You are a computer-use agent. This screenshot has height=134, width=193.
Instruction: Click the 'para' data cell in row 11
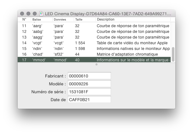pos(58,26)
